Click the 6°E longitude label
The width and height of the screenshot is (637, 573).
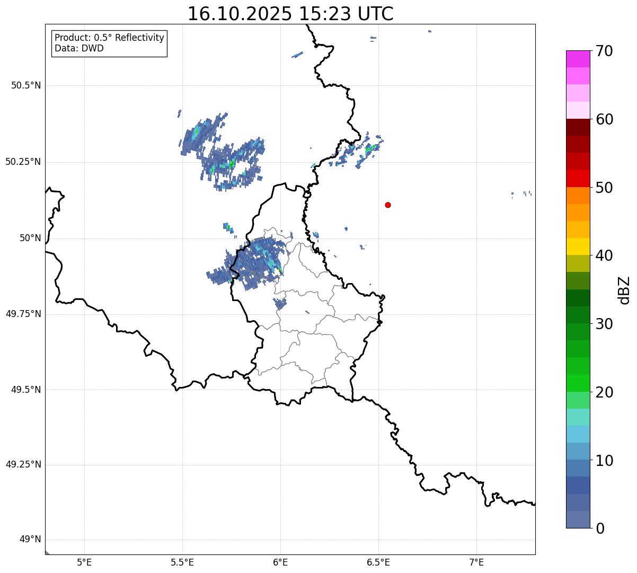280,562
